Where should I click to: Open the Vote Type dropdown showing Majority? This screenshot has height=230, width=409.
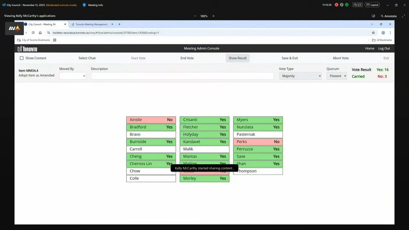tap(300, 76)
